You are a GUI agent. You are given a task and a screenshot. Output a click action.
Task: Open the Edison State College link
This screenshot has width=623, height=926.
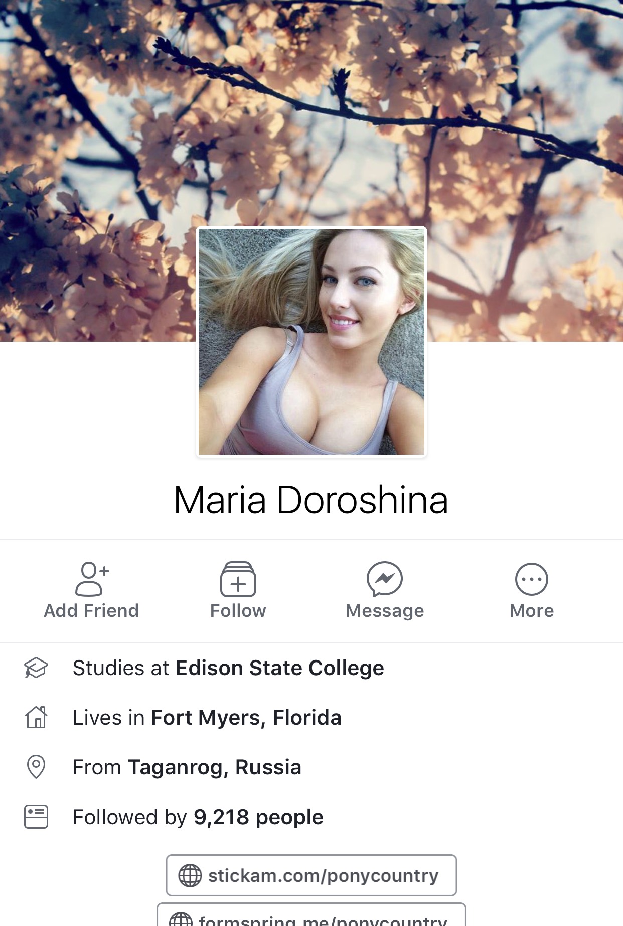point(279,669)
